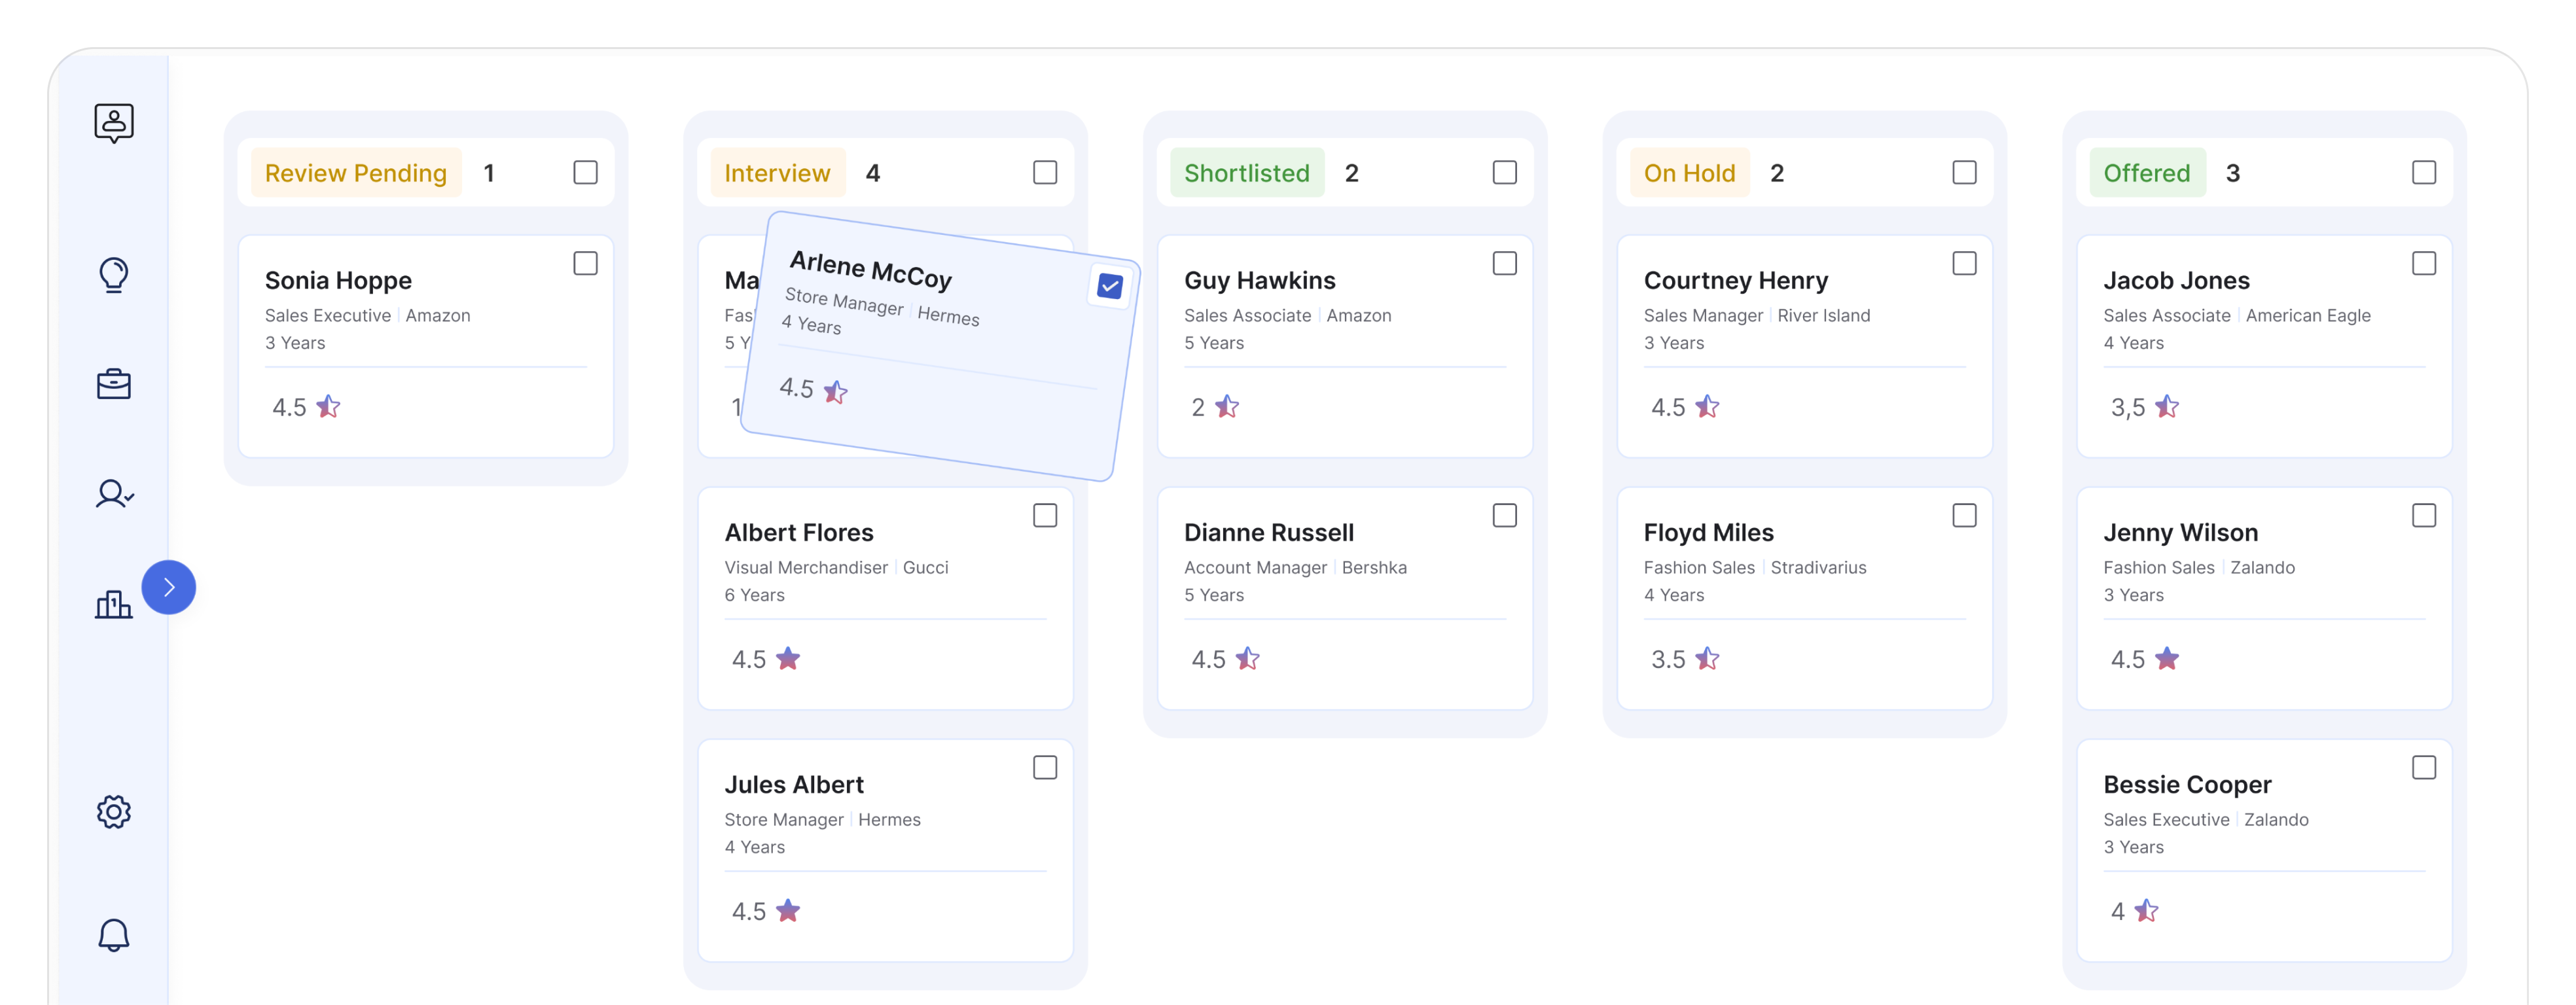The width and height of the screenshot is (2576, 1005).
Task: Click 'Account Manager' on Dianne Russell card
Action: pyautogui.click(x=1256, y=568)
